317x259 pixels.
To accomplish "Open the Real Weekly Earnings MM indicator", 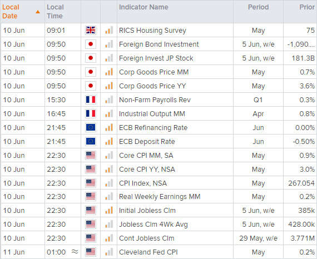I will (x=160, y=197).
